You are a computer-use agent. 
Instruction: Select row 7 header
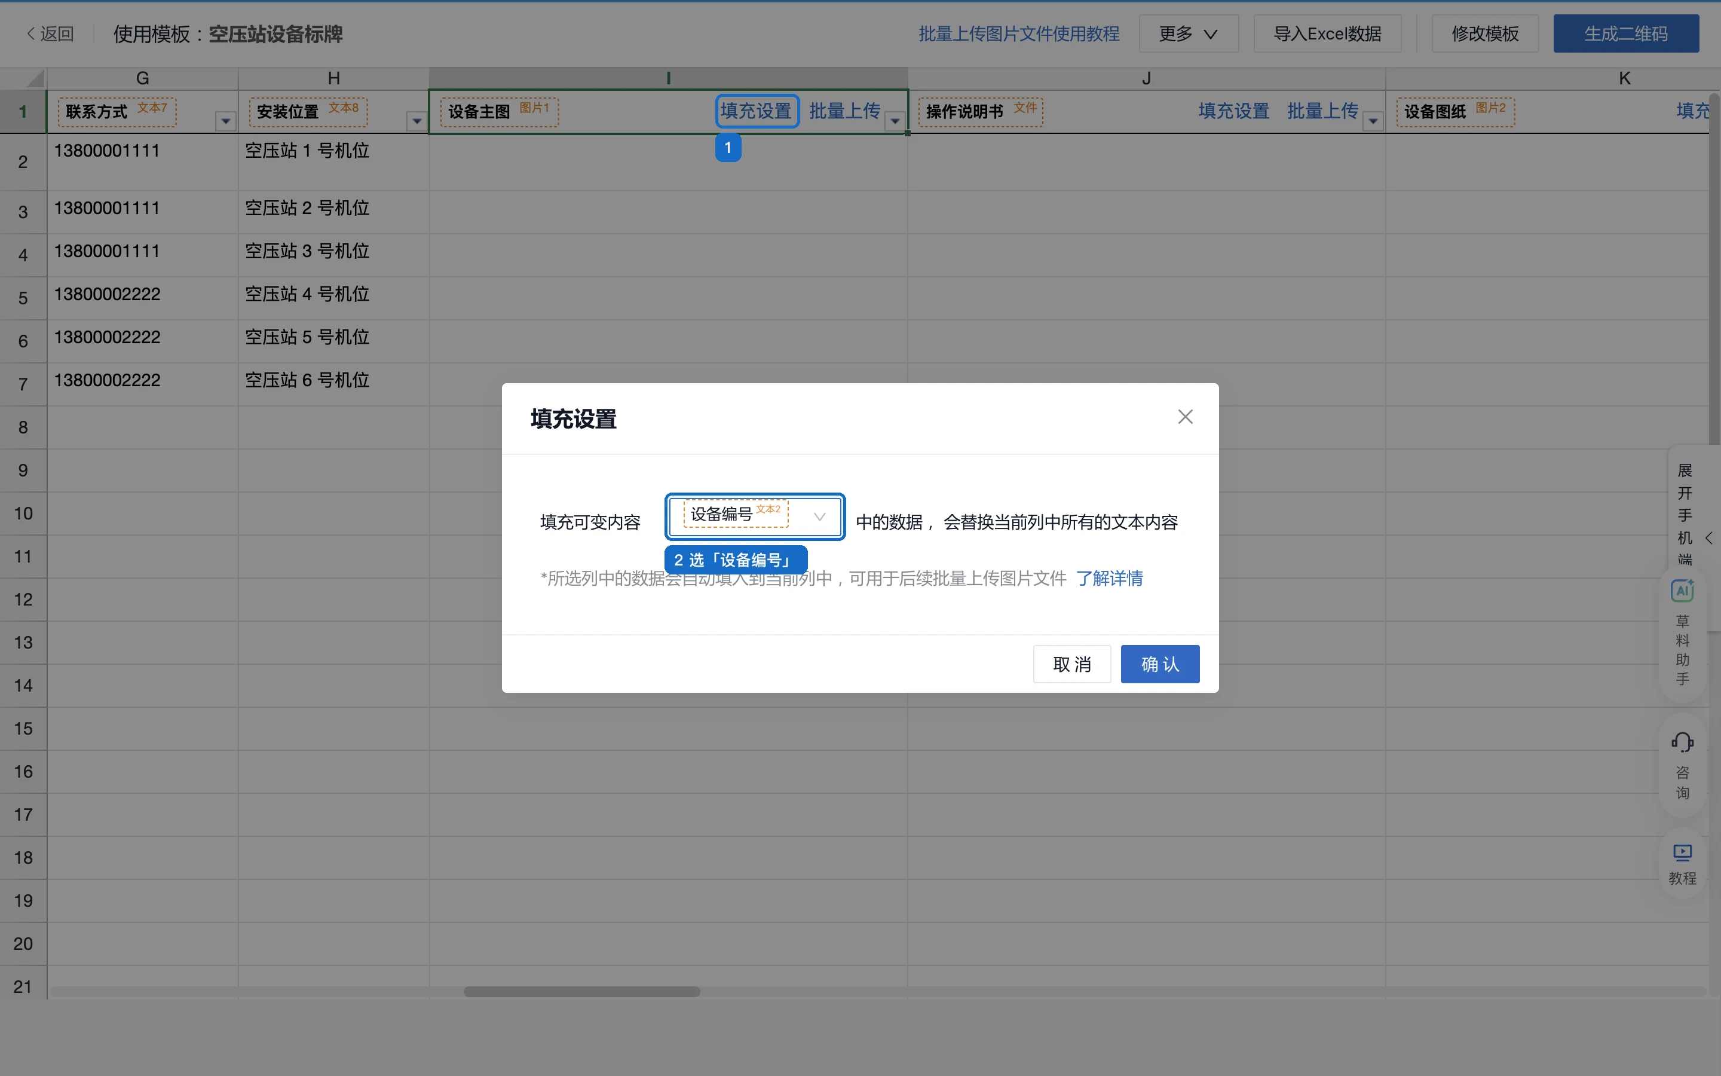(x=23, y=384)
